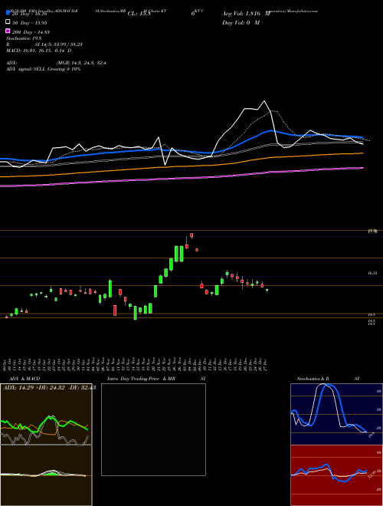The height and width of the screenshot is (506, 383).
Task: Click the '27 Dec' last date label
Action: pos(265,364)
